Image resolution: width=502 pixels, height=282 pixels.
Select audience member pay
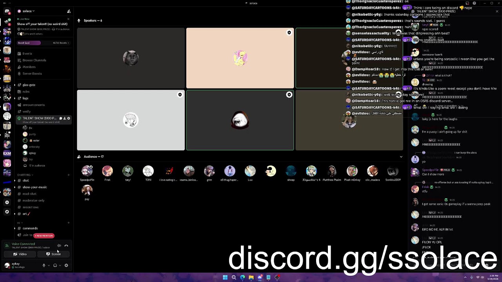pos(87,192)
